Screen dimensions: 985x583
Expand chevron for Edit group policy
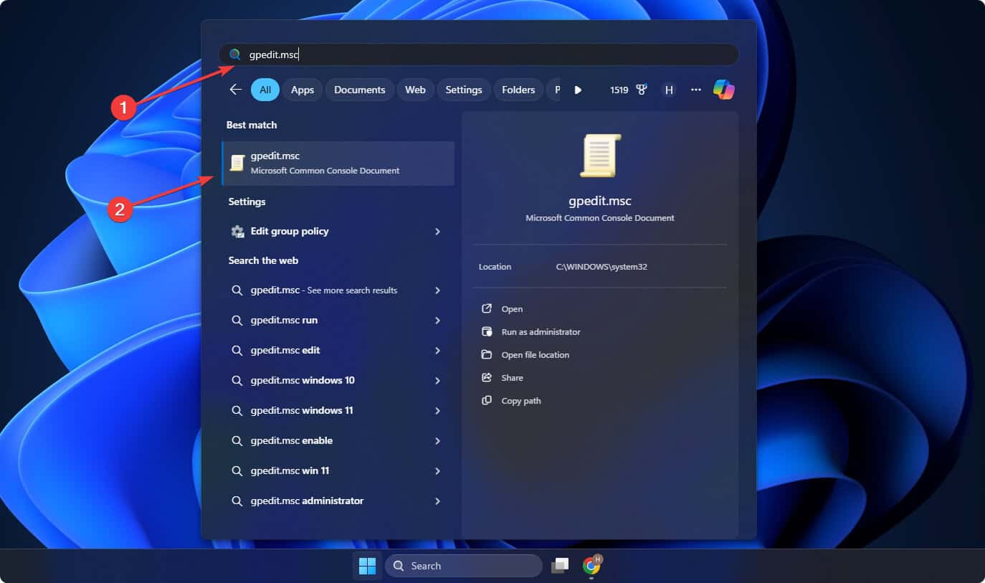(x=437, y=232)
